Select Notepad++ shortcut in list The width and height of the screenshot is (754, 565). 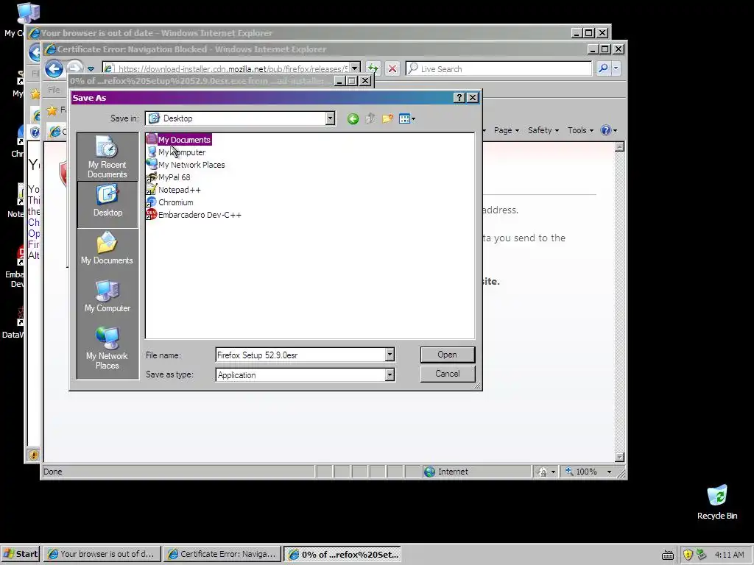(174, 190)
